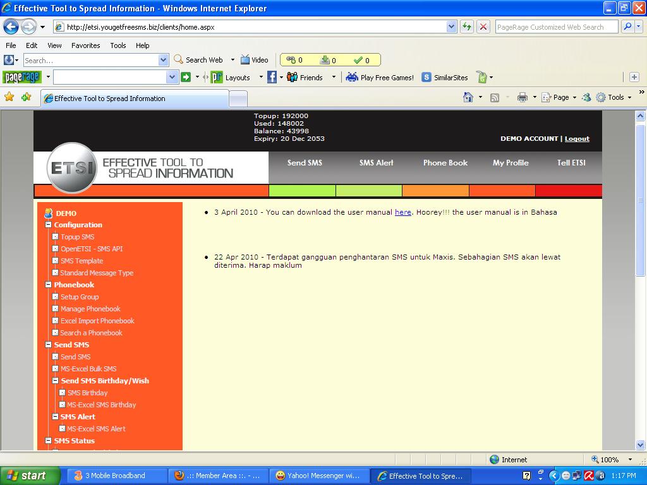Open the Search toolbar box dropdown arrow
The height and width of the screenshot is (485, 647).
[x=164, y=60]
